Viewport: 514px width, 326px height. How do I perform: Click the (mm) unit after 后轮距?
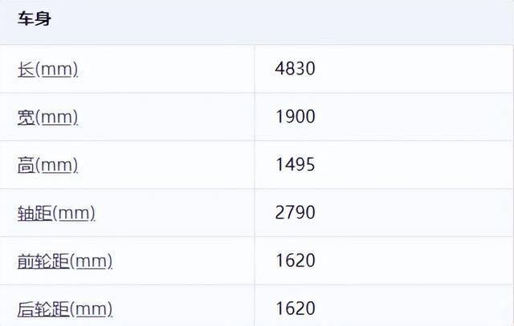92,308
